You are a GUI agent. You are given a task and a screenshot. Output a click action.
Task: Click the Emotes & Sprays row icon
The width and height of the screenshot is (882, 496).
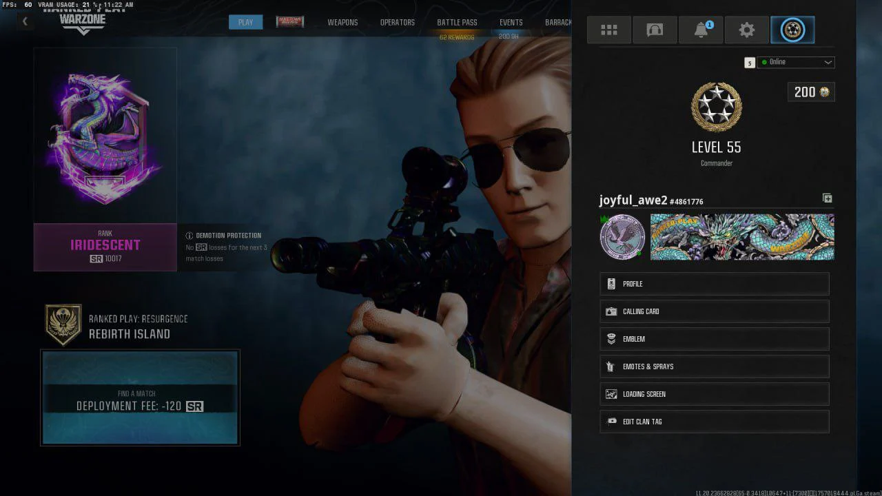[x=611, y=366]
